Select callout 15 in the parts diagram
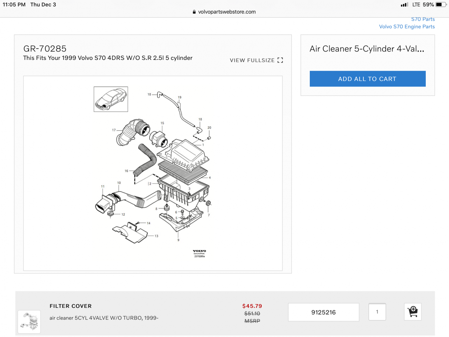This screenshot has height=337, width=449. point(162,123)
